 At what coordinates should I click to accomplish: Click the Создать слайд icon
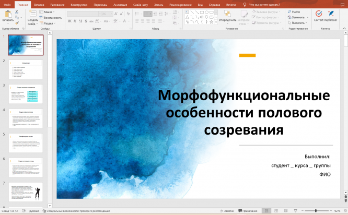(x=32, y=14)
